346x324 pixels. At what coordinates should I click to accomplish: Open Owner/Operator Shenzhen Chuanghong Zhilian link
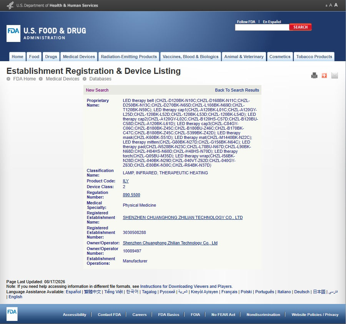coord(170,243)
